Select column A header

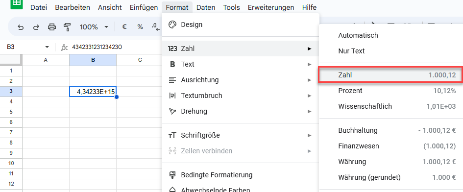pyautogui.click(x=46, y=60)
